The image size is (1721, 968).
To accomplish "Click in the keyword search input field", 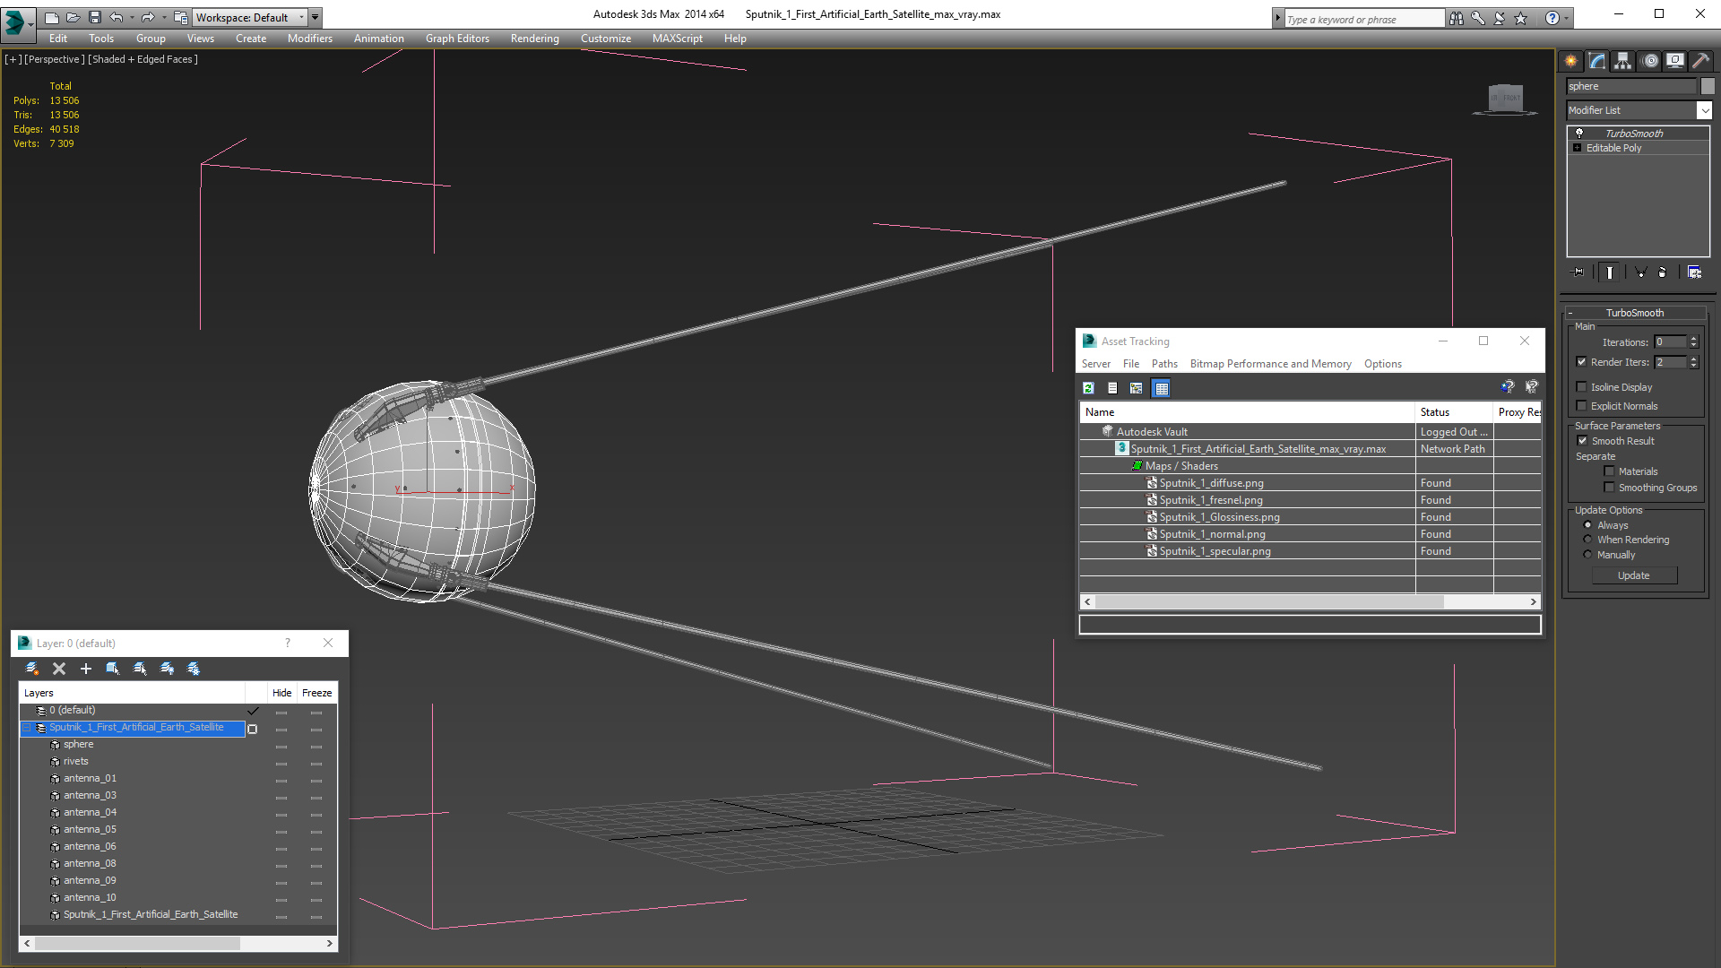I will pos(1363,19).
